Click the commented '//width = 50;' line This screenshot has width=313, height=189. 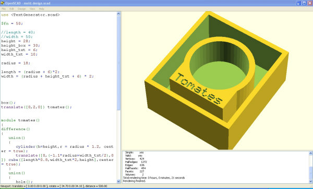(17, 36)
